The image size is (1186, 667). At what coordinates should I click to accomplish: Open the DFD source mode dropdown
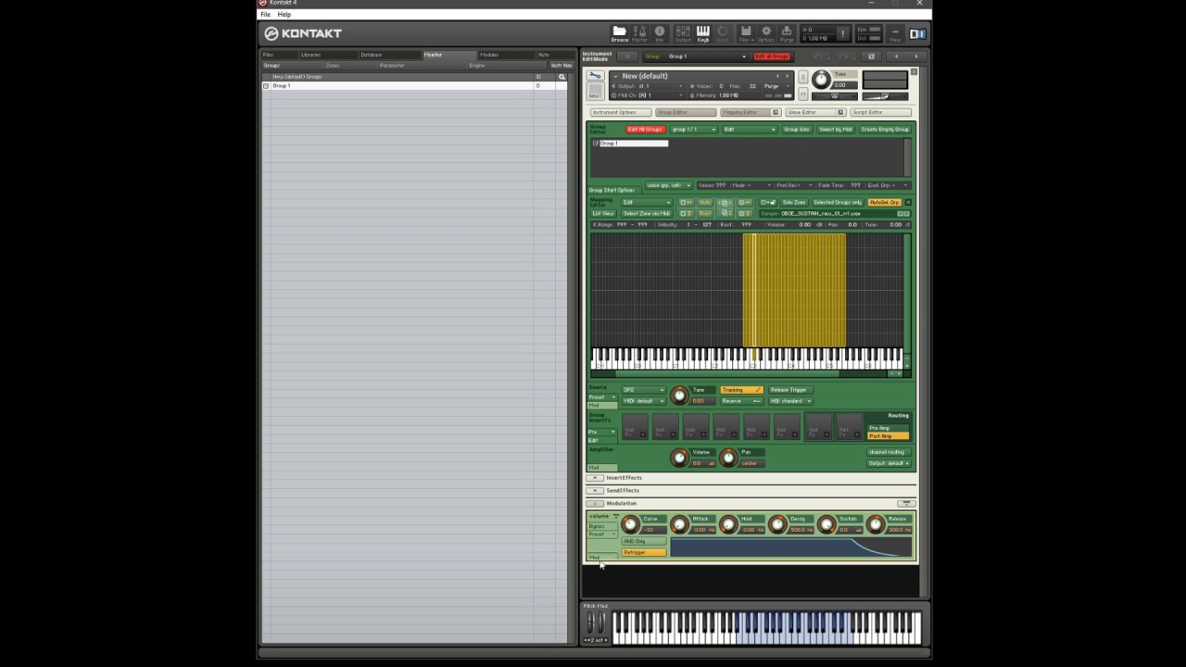point(643,390)
